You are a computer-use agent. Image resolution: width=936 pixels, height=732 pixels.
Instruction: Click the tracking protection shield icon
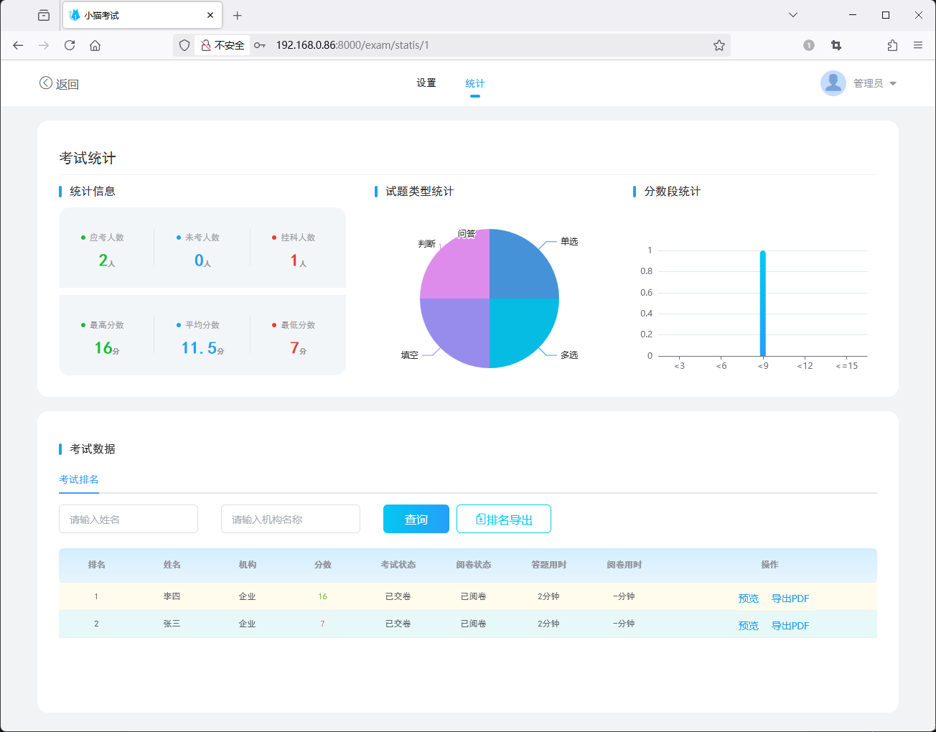pos(184,45)
